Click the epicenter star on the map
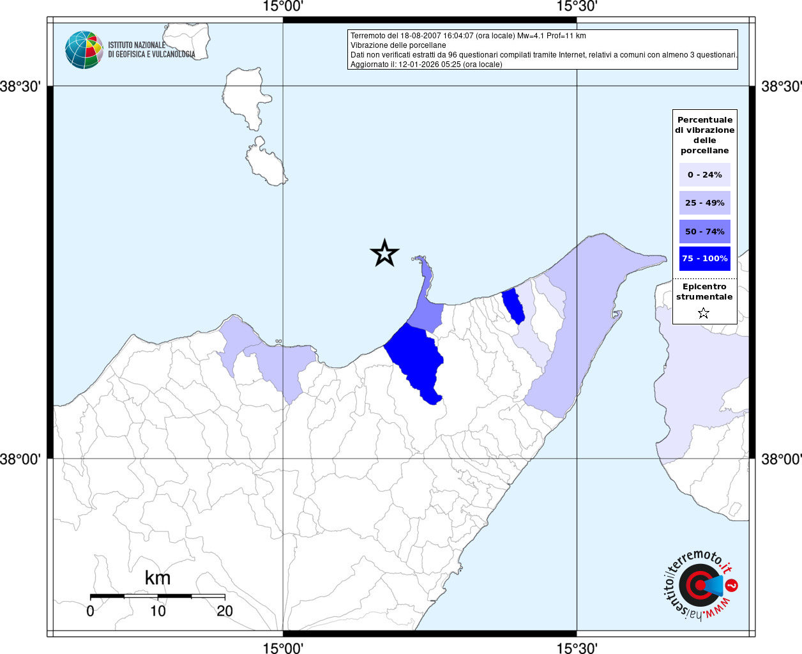The image size is (802, 654). coord(384,254)
